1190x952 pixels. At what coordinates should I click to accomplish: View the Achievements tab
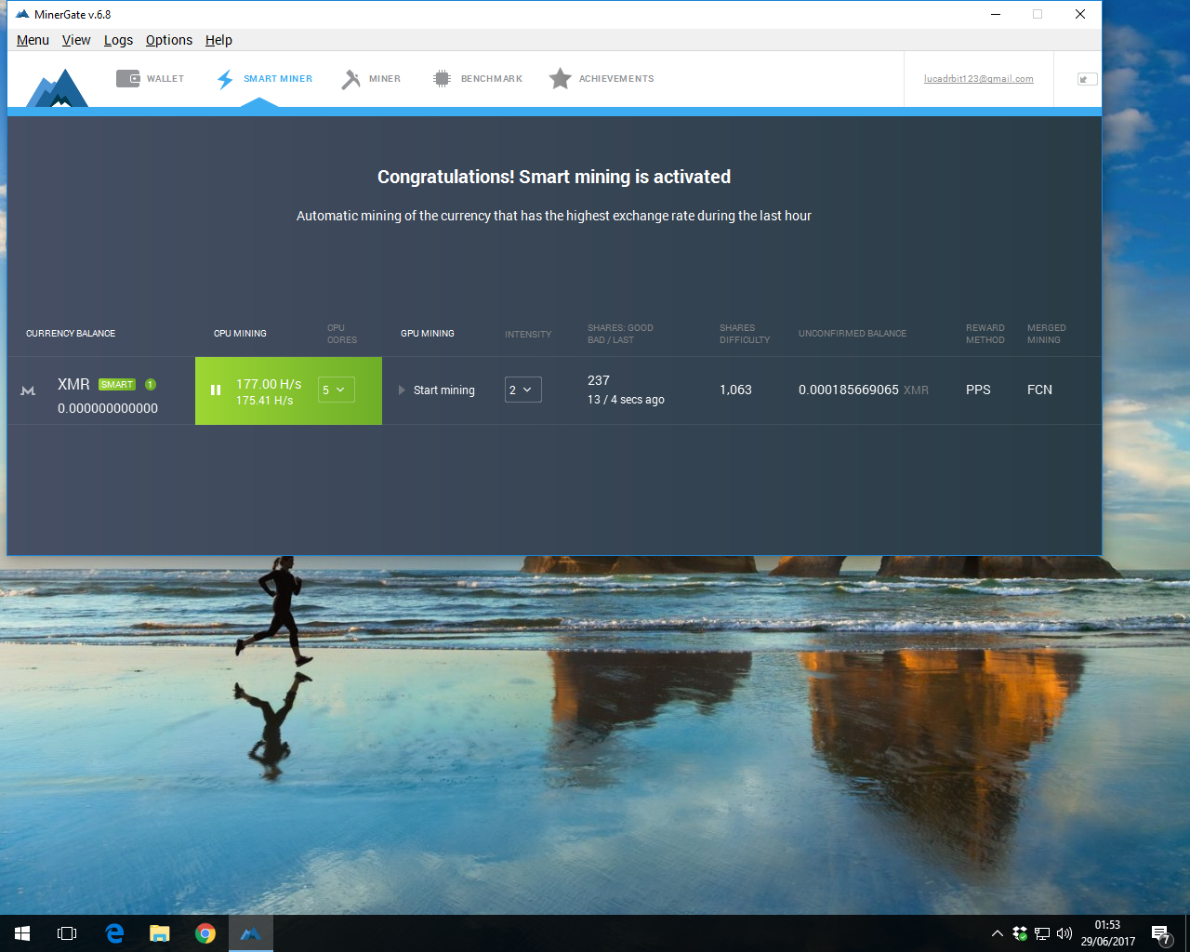pos(602,79)
